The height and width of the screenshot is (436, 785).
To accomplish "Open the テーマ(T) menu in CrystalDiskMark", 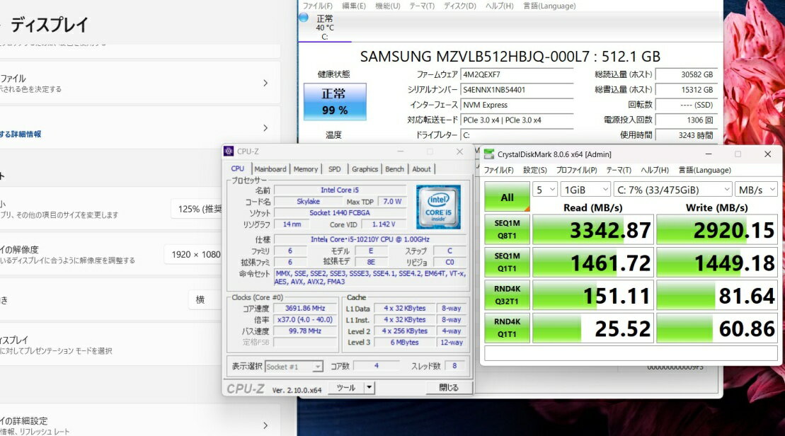I will [x=619, y=170].
